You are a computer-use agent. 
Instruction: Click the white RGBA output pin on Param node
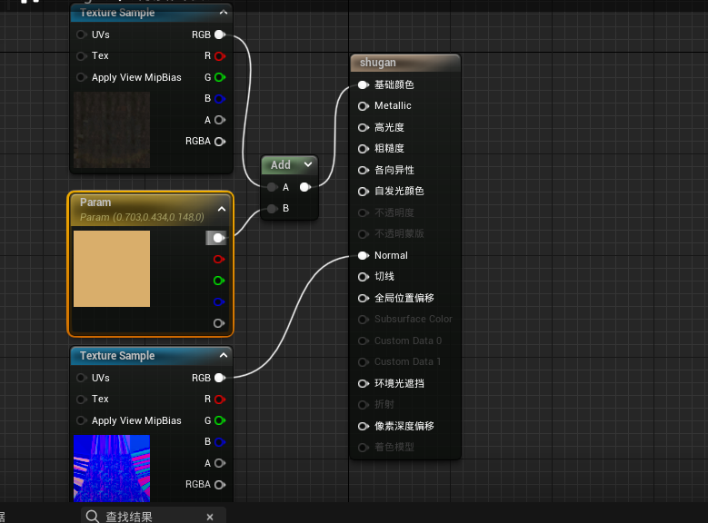[x=218, y=238]
